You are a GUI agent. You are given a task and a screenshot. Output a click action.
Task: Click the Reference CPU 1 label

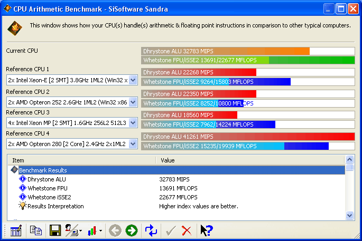[27, 69]
